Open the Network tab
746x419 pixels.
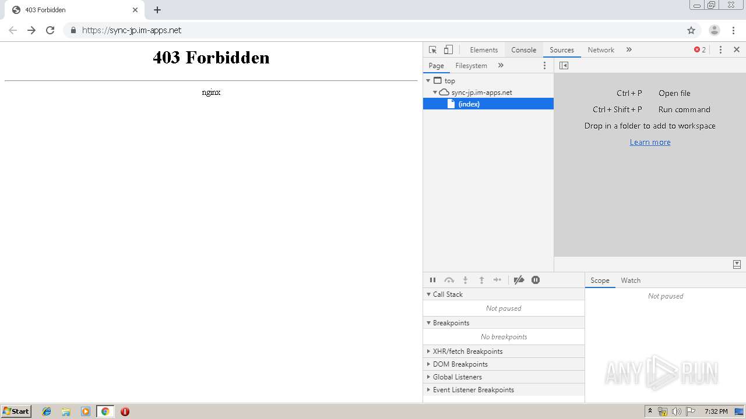pyautogui.click(x=601, y=50)
